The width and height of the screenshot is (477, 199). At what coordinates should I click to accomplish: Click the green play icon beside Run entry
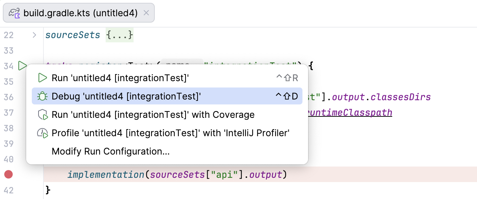coord(43,78)
